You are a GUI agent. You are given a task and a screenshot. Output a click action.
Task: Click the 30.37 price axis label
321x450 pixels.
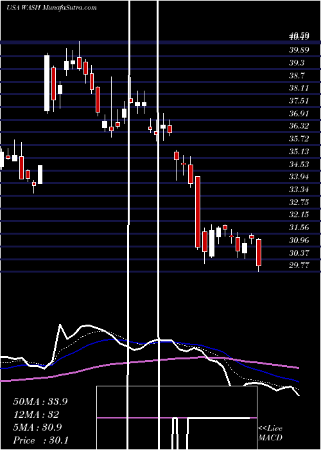tap(299, 253)
